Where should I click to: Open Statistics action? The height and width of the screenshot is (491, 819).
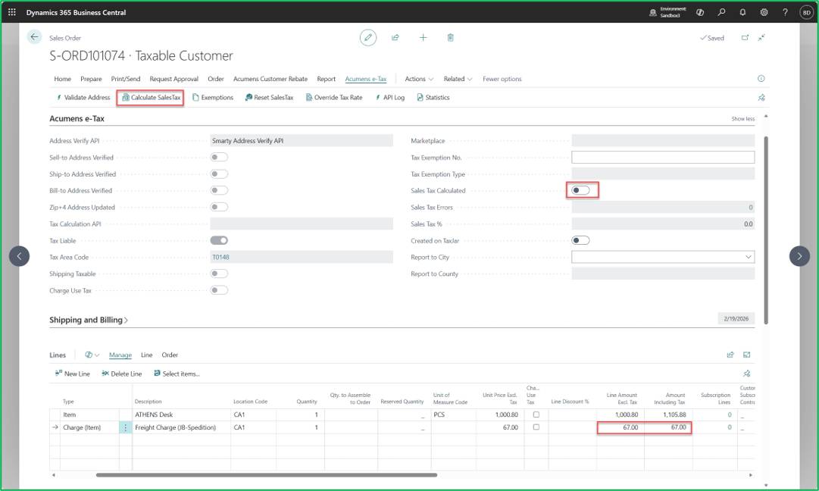(x=433, y=98)
